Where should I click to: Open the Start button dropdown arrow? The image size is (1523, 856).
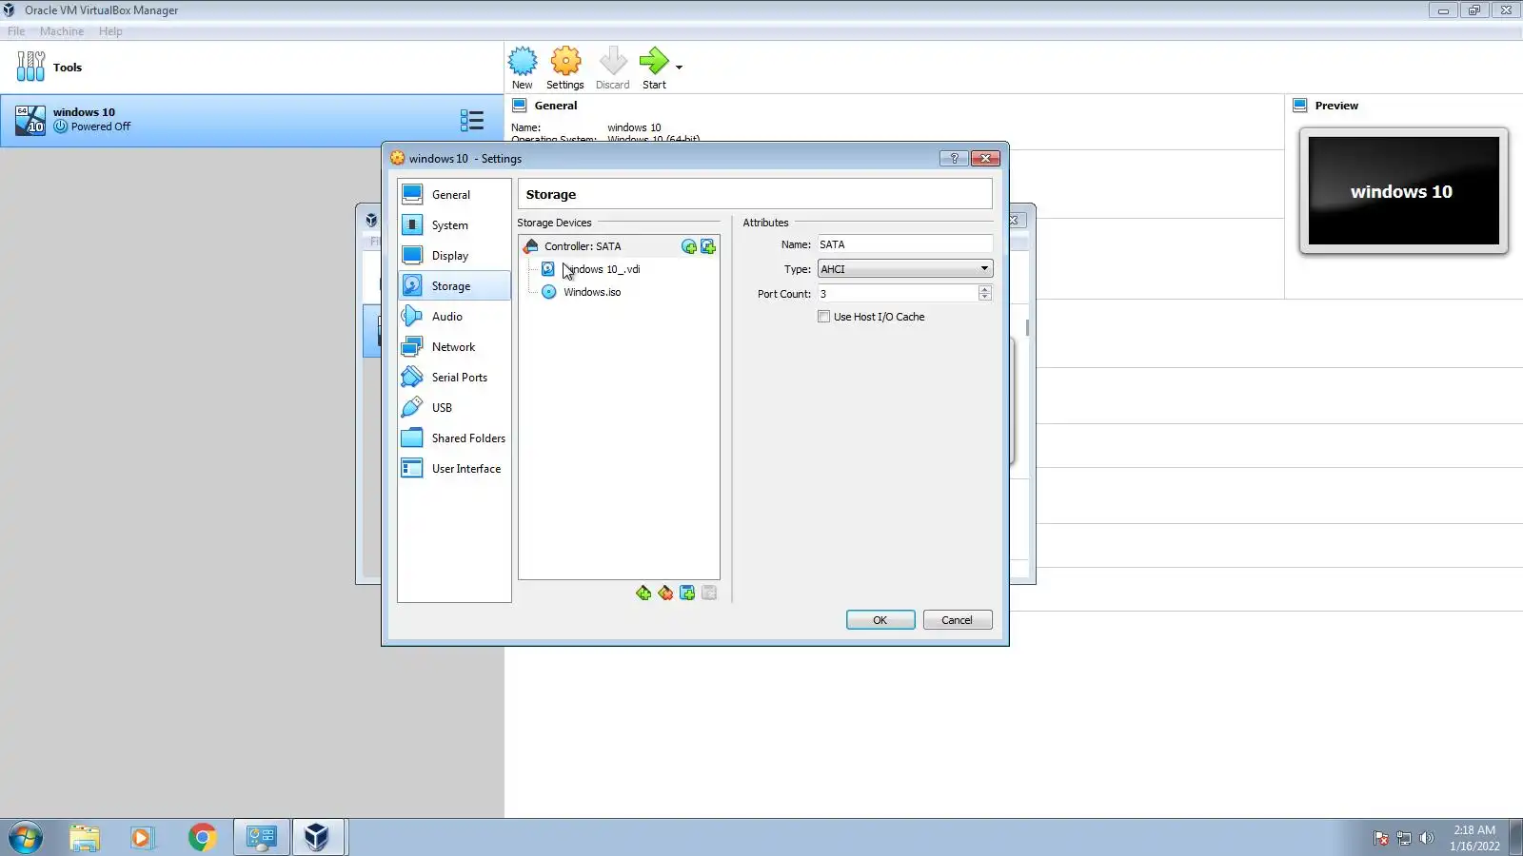(x=679, y=68)
